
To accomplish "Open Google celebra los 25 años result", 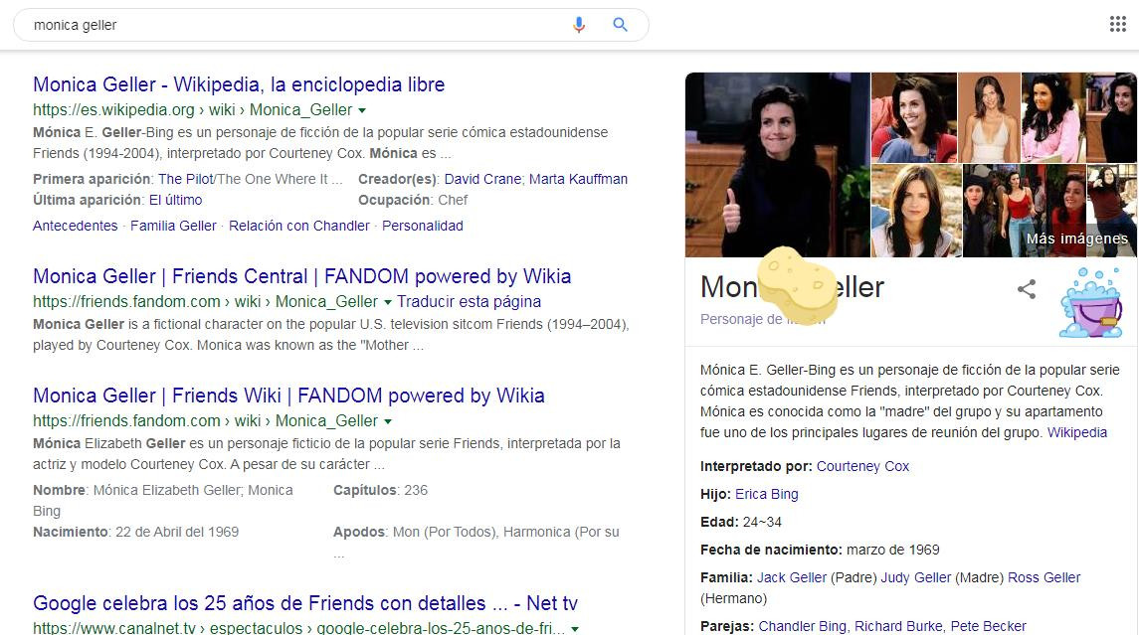I will click(305, 603).
